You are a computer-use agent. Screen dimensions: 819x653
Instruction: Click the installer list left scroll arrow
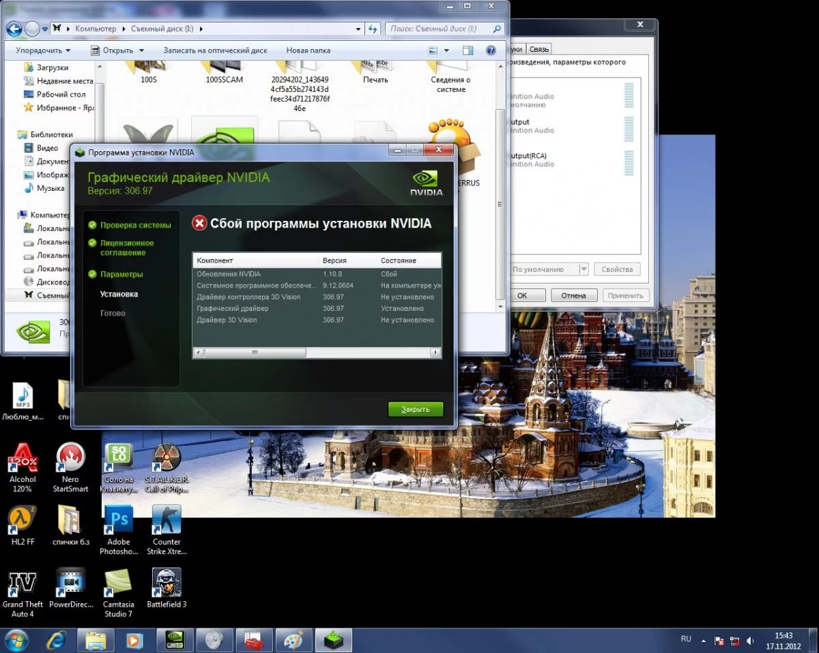199,352
